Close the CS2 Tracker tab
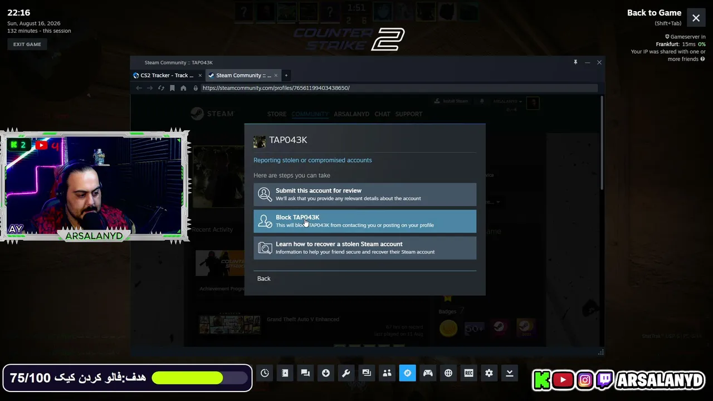 coord(200,75)
